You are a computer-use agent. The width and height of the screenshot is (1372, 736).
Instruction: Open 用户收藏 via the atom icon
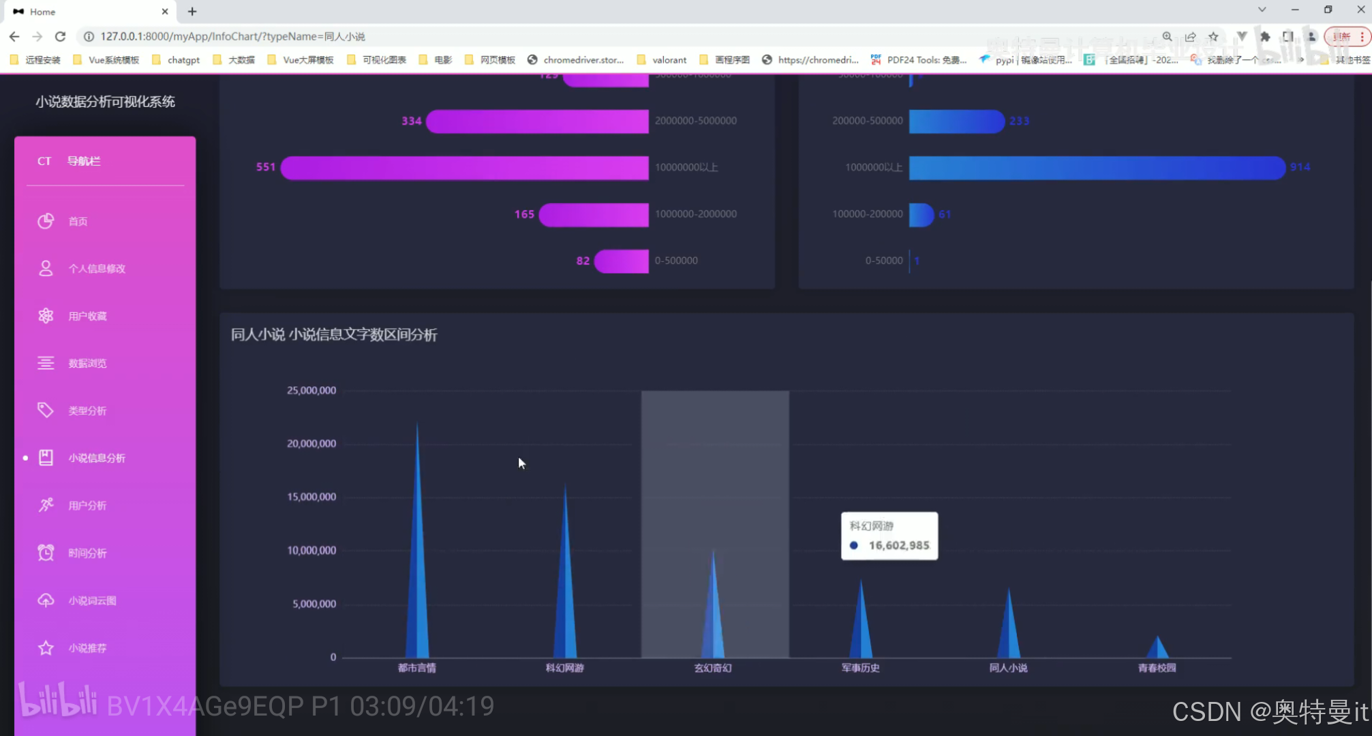coord(46,315)
